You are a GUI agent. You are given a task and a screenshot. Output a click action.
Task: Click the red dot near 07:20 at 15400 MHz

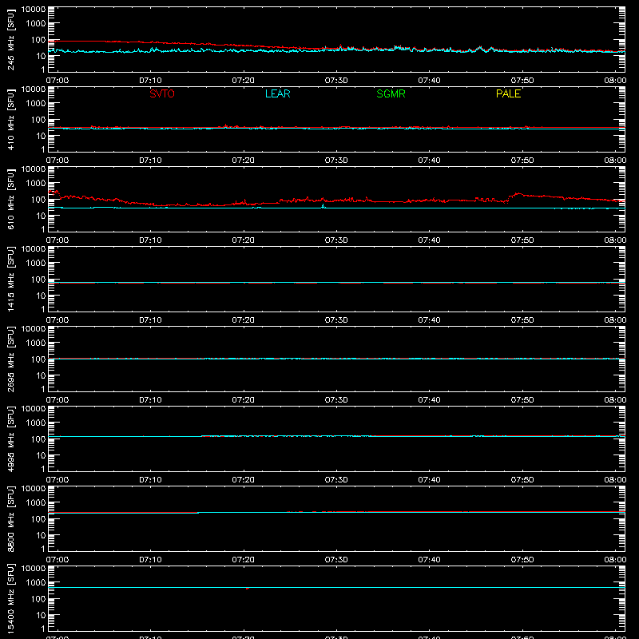click(x=248, y=589)
